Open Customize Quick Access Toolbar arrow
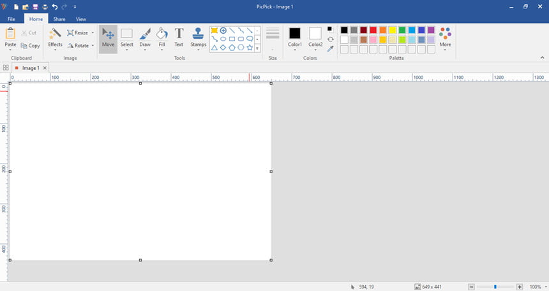The image size is (549, 291). pyautogui.click(x=75, y=6)
